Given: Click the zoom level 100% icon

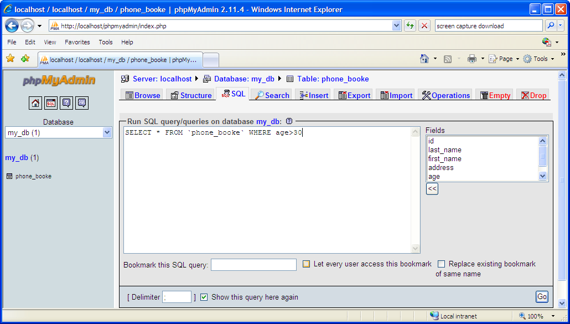Looking at the screenshot, I should 522,316.
